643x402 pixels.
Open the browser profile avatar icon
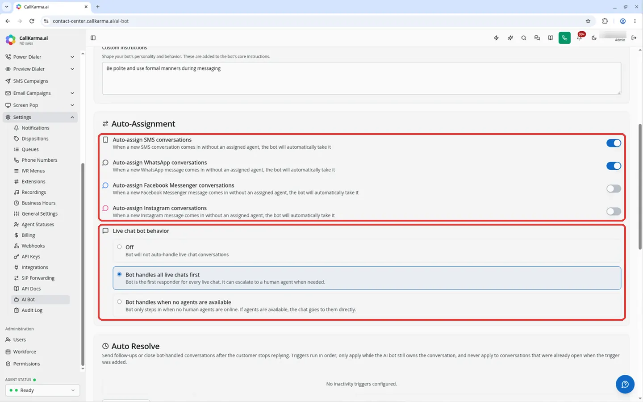tap(623, 21)
